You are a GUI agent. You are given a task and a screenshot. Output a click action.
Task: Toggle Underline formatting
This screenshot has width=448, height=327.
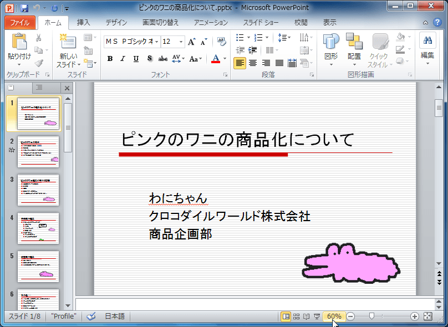(136, 59)
